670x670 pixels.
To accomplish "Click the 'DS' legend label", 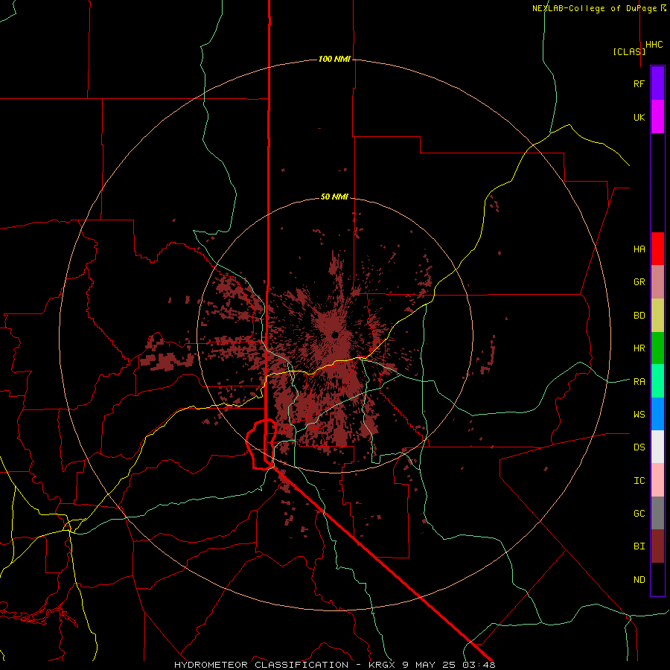I will coord(639,447).
